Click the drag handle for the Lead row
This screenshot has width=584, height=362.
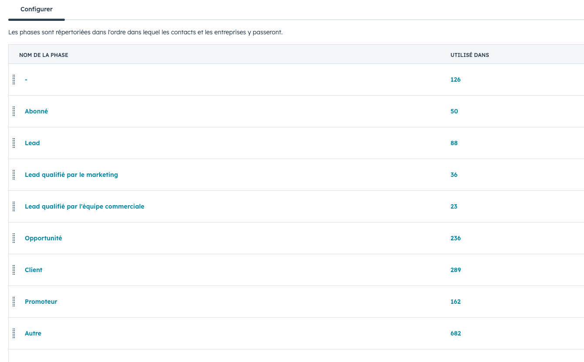coord(14,143)
